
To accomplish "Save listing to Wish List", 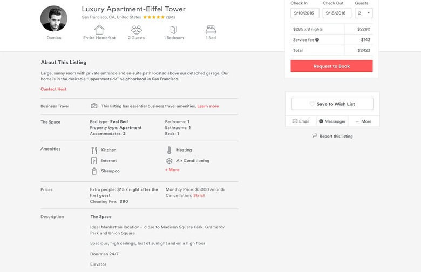I will [x=332, y=104].
